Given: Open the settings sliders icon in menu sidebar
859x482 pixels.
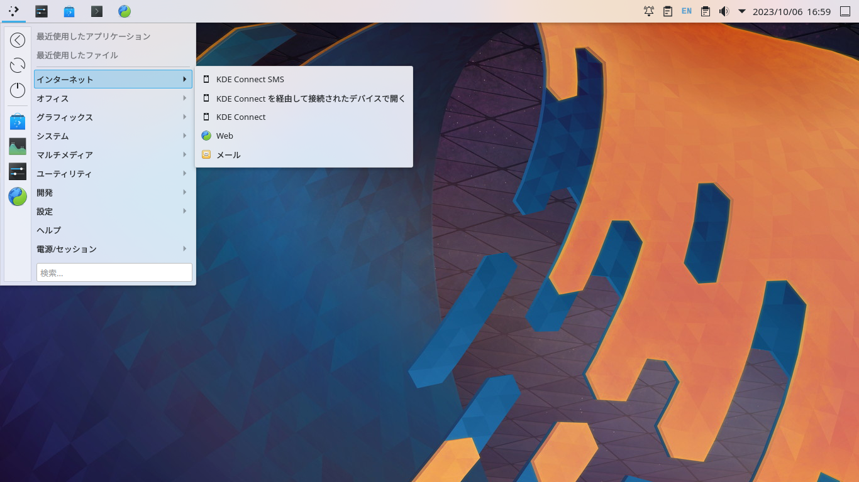Looking at the screenshot, I should click(x=18, y=171).
